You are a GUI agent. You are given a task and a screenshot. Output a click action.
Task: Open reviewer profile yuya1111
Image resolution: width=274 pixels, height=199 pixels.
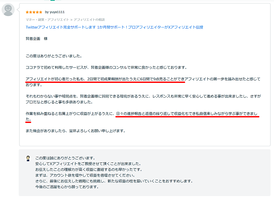[x=57, y=12]
